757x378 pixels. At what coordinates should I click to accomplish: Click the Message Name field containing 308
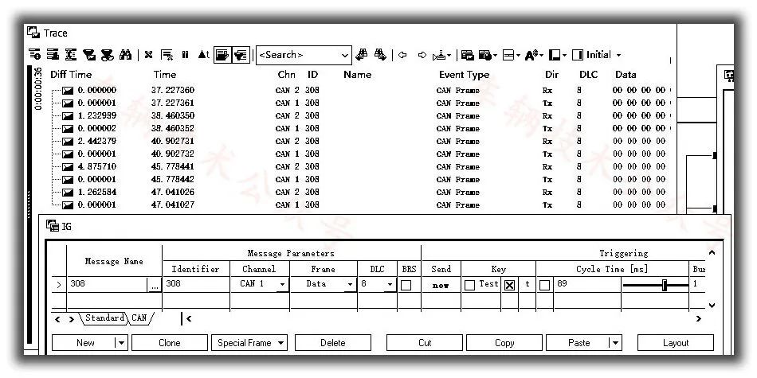[108, 284]
